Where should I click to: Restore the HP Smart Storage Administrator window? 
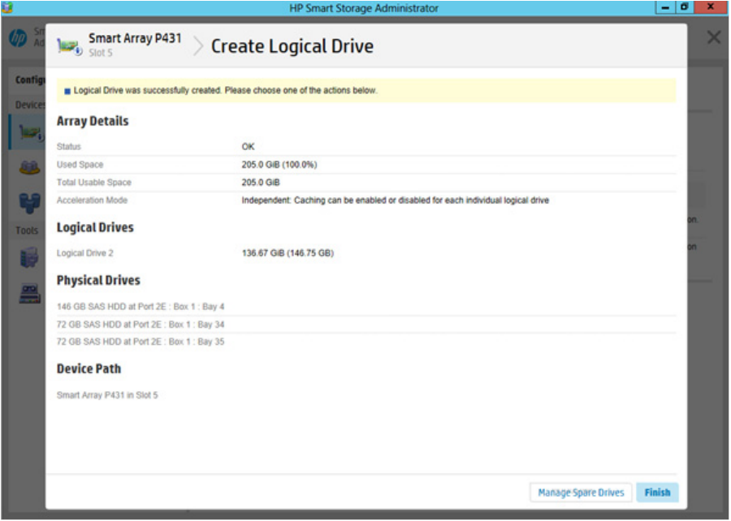[x=684, y=7]
